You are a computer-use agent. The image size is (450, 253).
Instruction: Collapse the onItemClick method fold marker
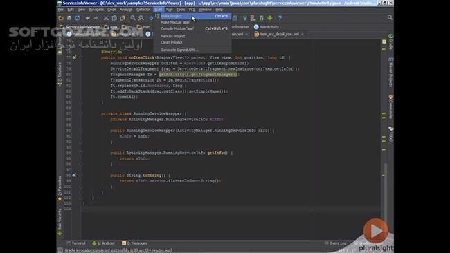coord(81,57)
